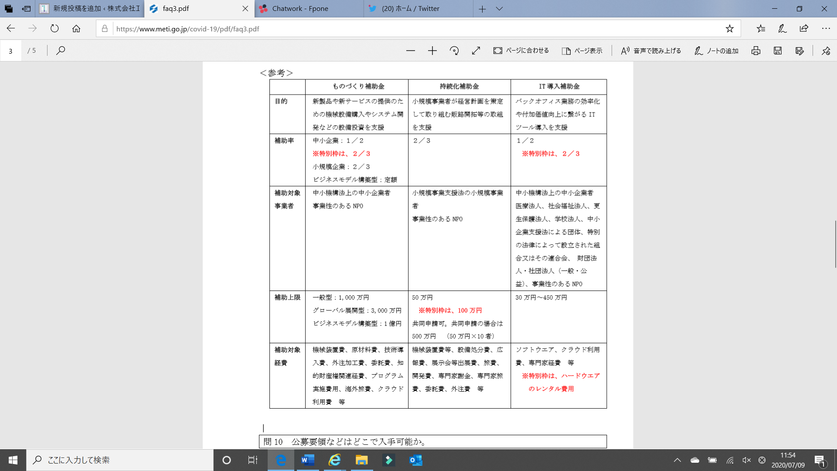Click the address bar URL
The height and width of the screenshot is (471, 837).
(188, 29)
